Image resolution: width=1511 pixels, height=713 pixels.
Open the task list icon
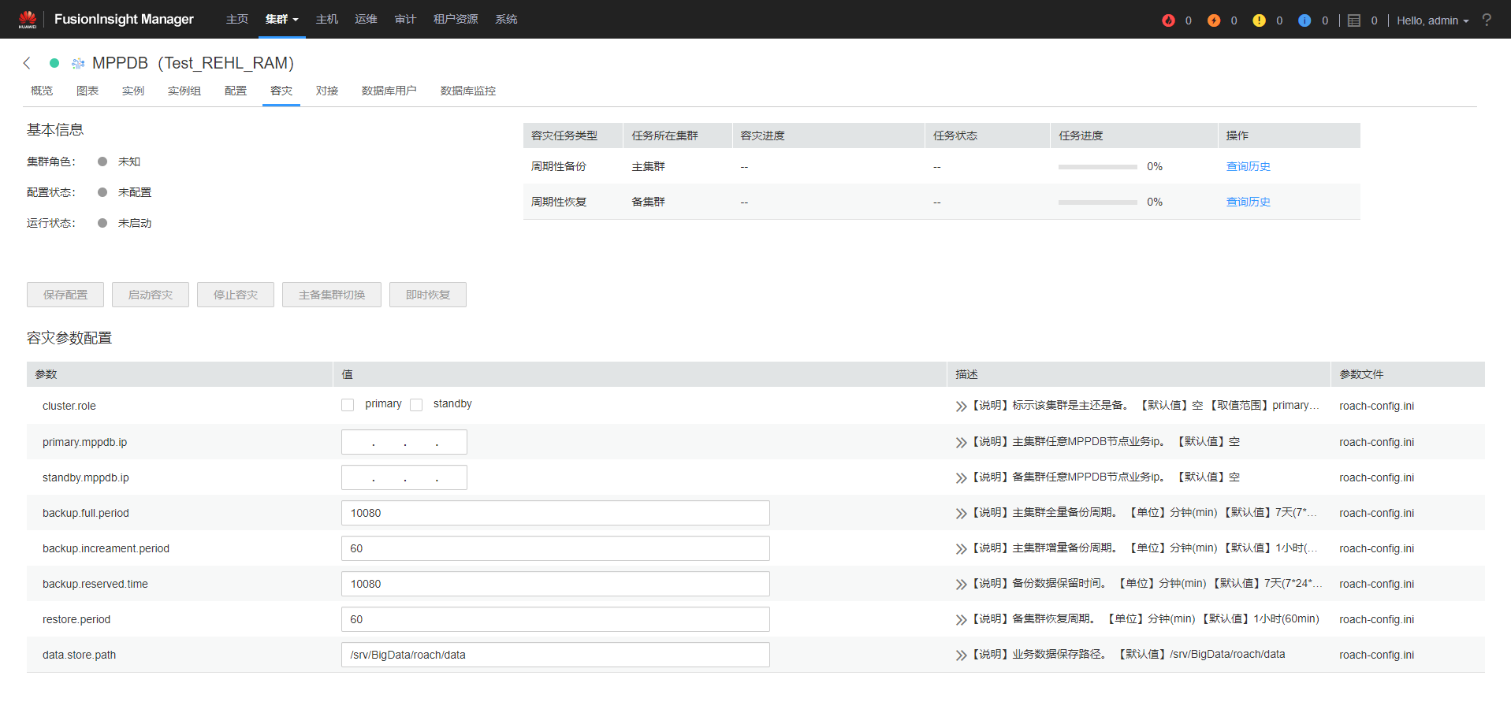click(x=1354, y=20)
